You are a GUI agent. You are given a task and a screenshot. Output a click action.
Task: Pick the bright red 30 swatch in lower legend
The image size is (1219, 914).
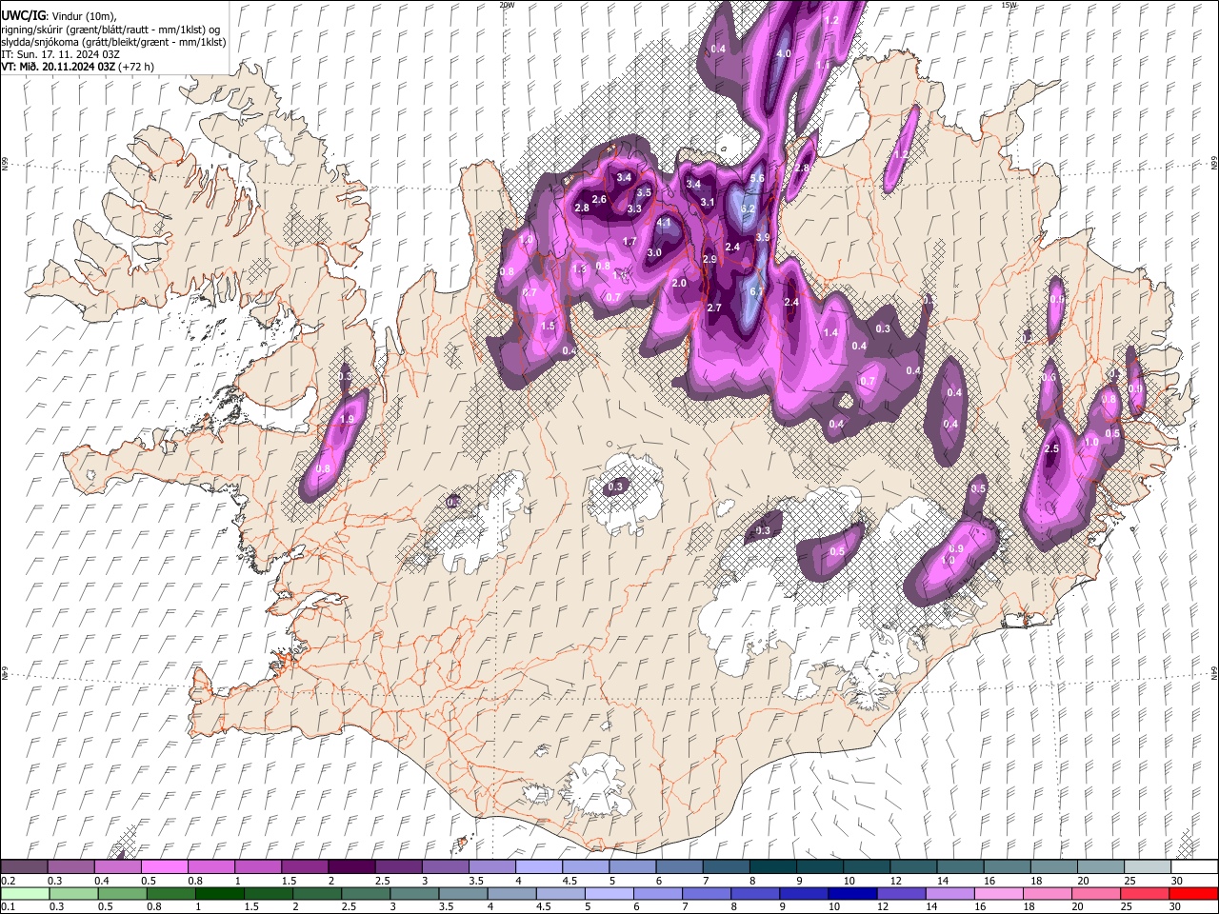(x=1192, y=893)
